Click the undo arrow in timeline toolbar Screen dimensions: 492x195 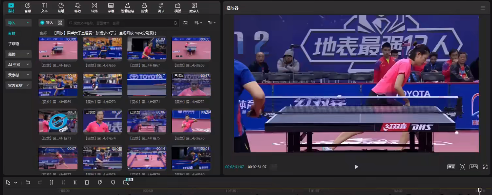click(28, 182)
